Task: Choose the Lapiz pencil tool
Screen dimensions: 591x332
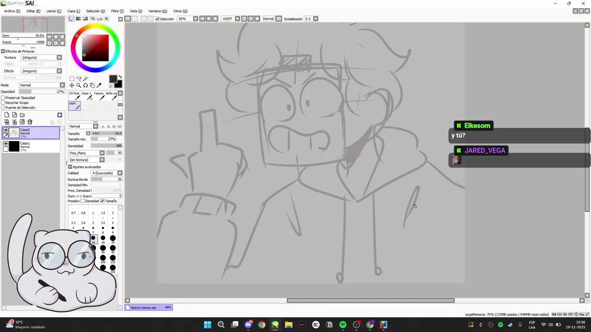Action: click(x=74, y=106)
